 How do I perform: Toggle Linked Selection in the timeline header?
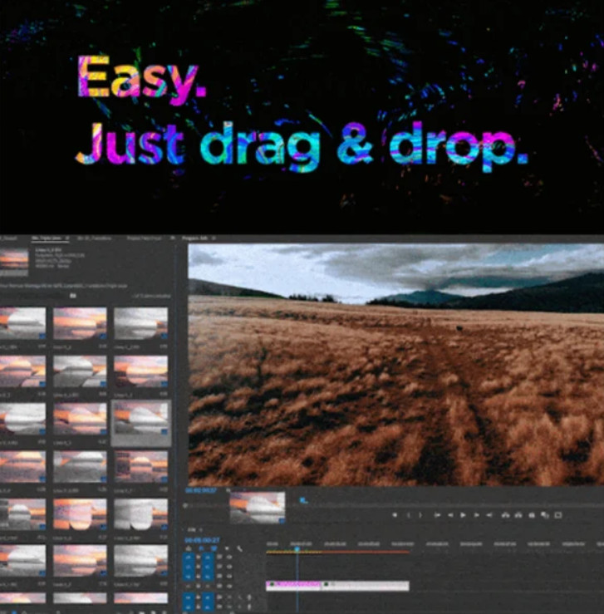214,549
